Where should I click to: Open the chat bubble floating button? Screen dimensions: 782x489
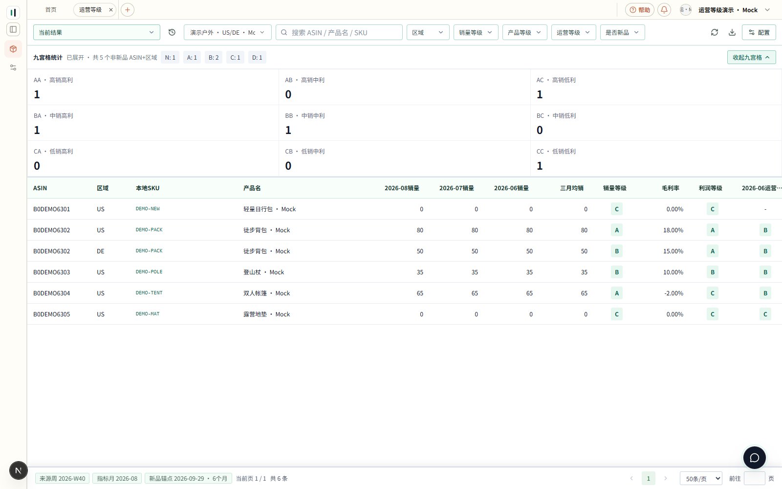(x=755, y=458)
